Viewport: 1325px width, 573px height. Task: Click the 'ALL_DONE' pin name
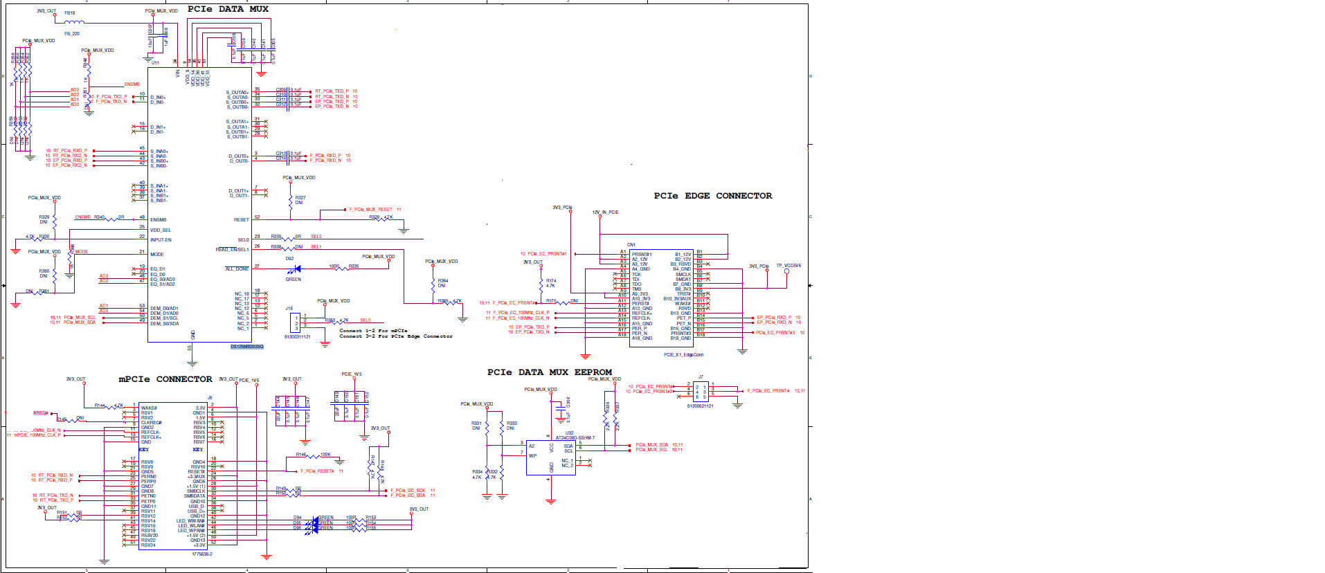[237, 269]
